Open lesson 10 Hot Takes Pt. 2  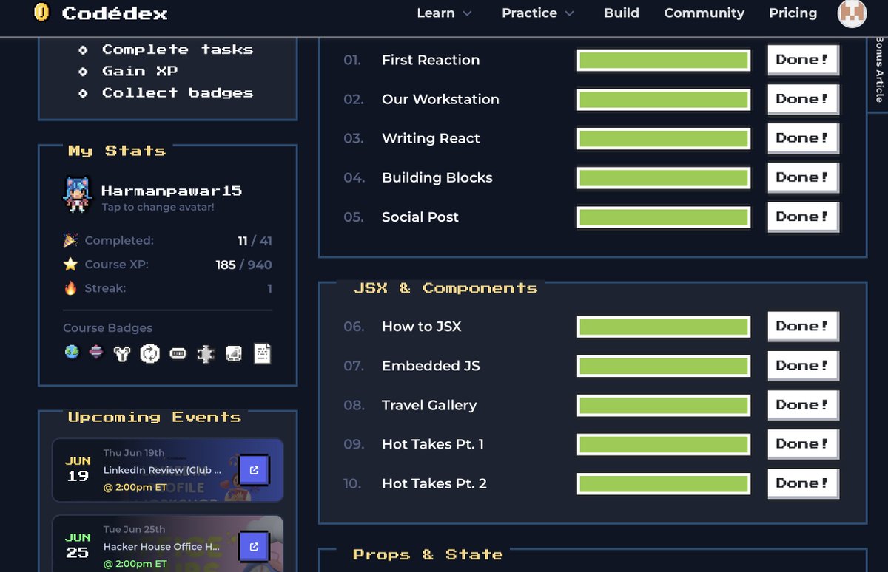coord(434,483)
